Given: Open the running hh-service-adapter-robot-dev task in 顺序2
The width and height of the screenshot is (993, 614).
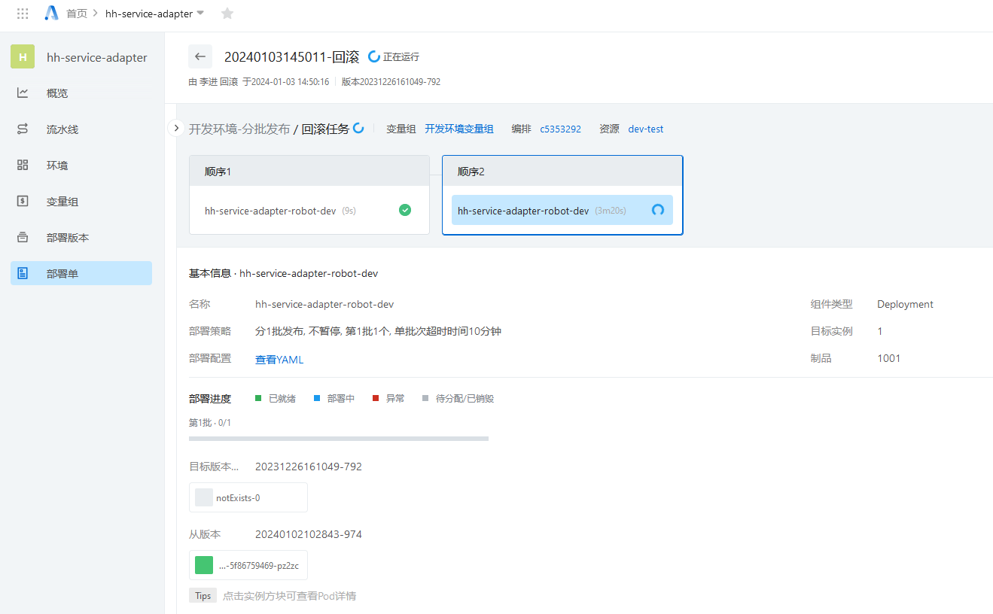Looking at the screenshot, I should coord(562,211).
